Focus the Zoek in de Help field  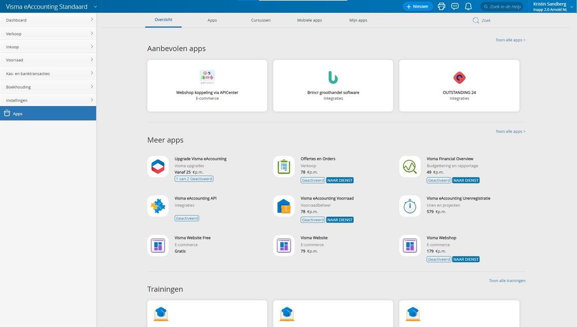pos(502,6)
